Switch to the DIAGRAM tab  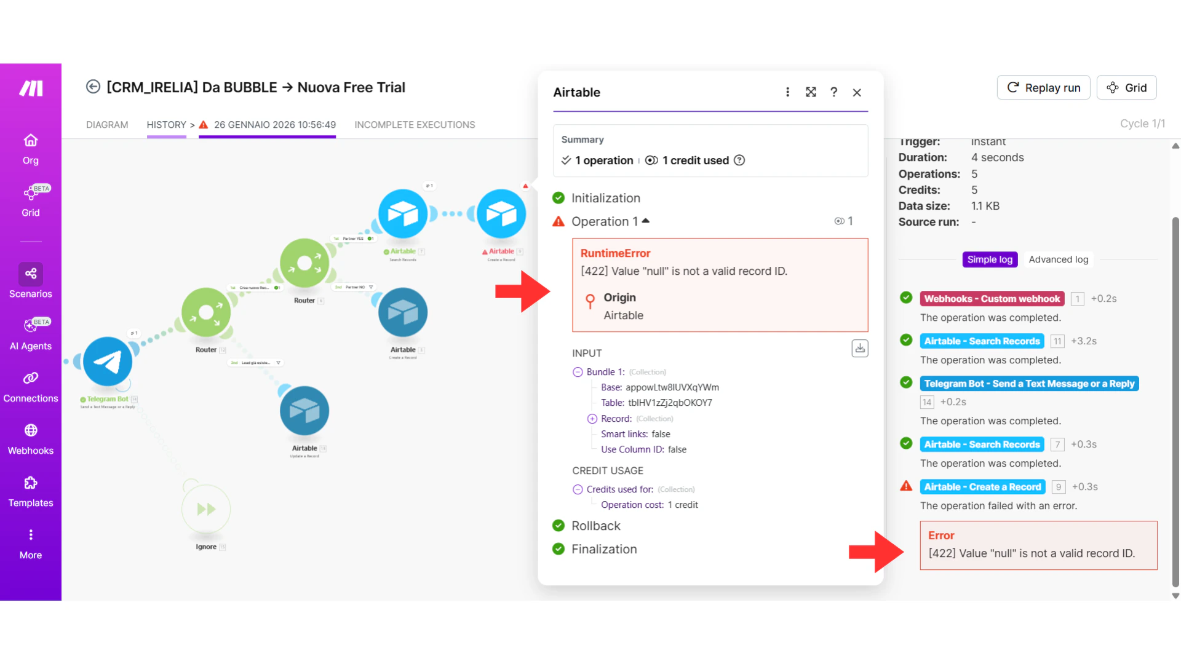tap(107, 125)
